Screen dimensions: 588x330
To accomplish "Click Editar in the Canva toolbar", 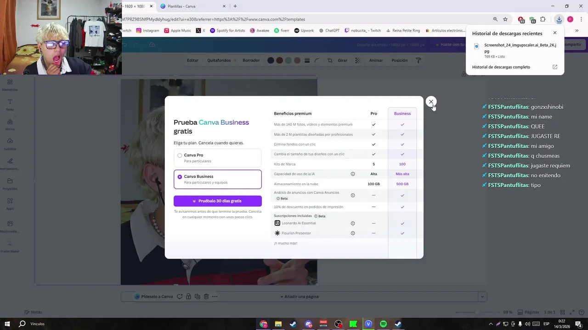I will pyautogui.click(x=192, y=60).
